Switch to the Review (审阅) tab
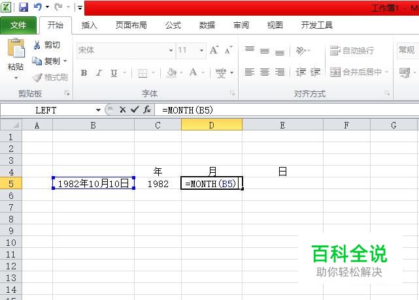Viewport: 419px width, 300px height. tap(241, 25)
